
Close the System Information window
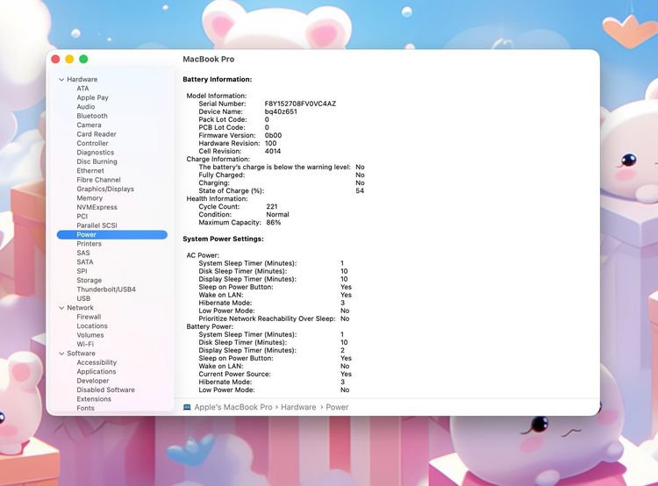(x=55, y=59)
